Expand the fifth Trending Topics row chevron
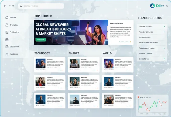Screen dimensions: 171x117 pyautogui.click(x=164, y=48)
